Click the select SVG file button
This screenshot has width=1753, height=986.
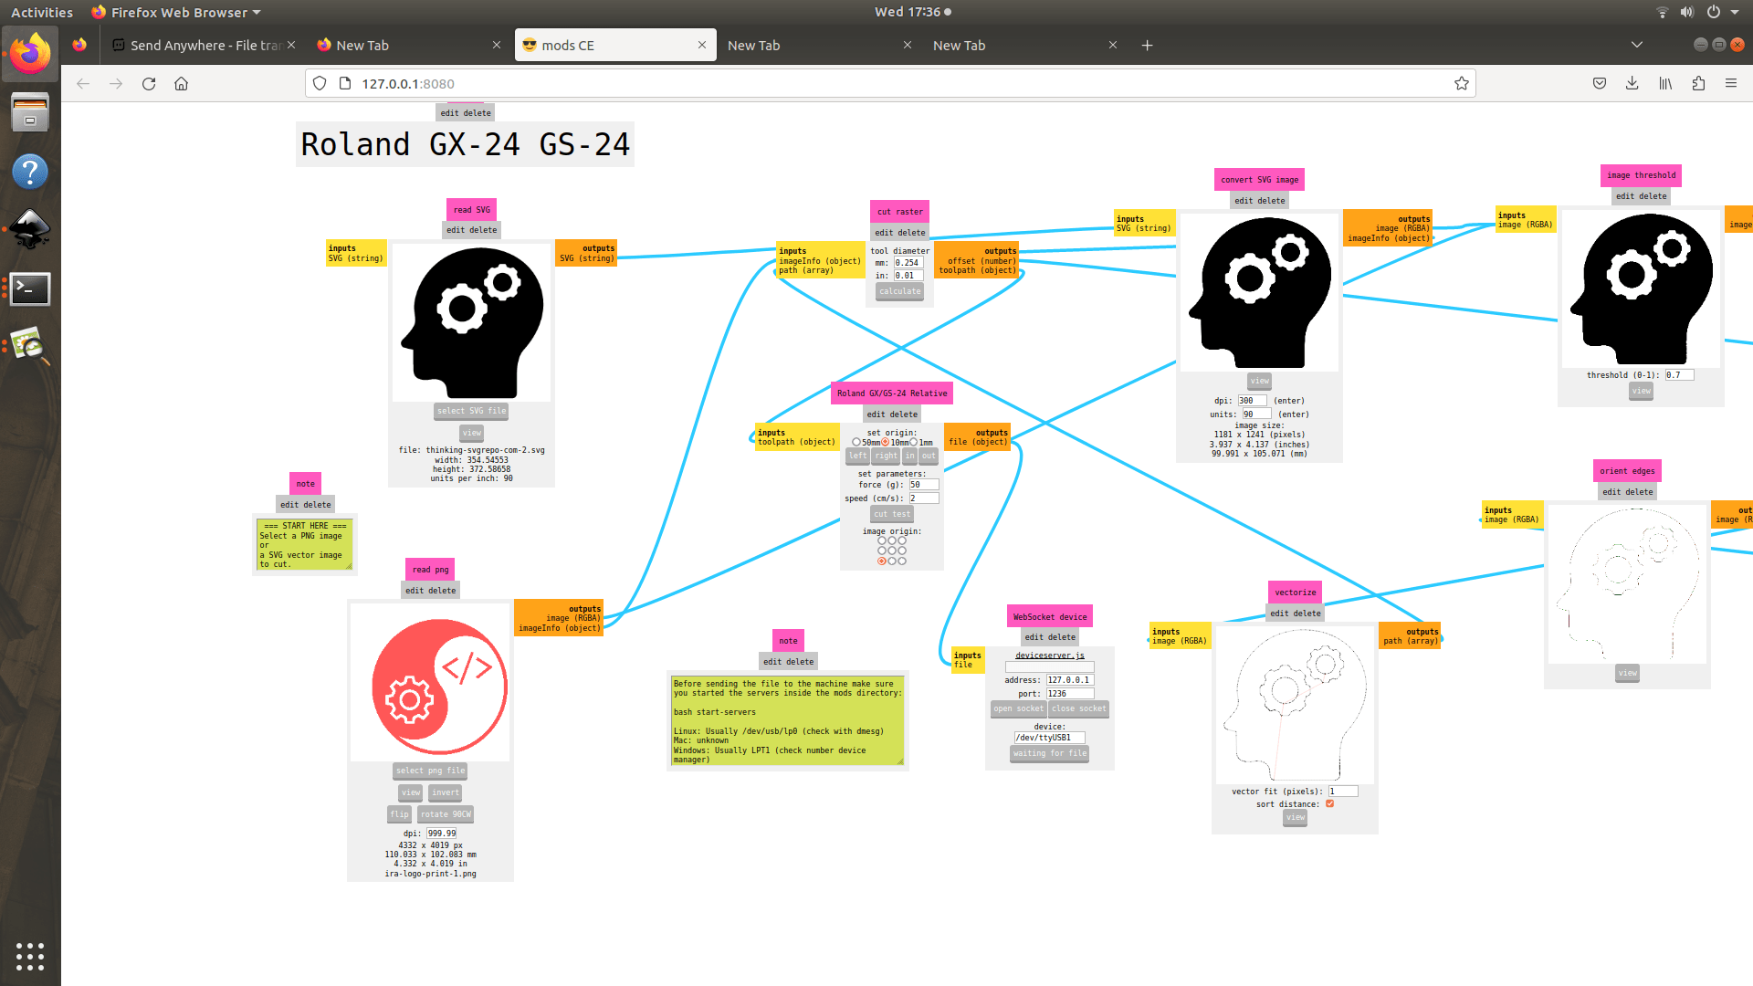(x=471, y=411)
